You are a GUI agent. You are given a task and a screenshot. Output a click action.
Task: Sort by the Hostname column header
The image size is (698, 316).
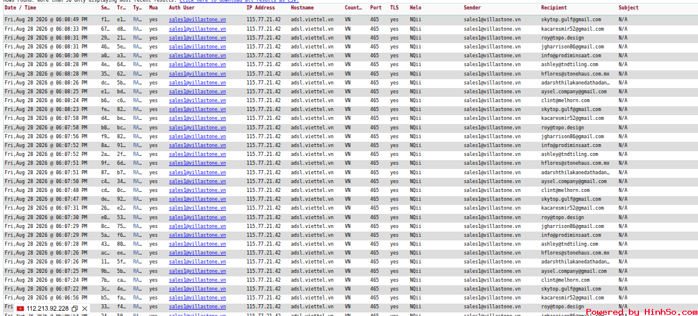tap(302, 8)
